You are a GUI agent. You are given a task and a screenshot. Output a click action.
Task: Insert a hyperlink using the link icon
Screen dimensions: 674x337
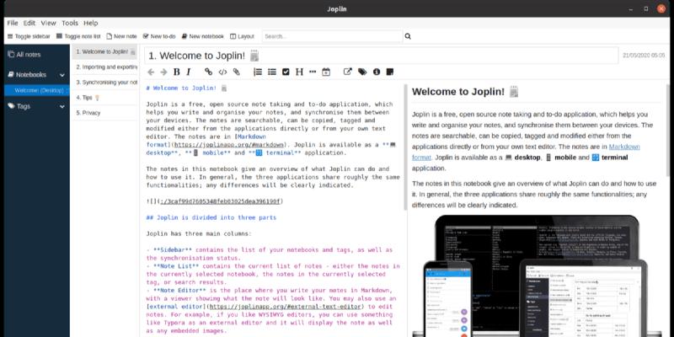click(x=209, y=72)
